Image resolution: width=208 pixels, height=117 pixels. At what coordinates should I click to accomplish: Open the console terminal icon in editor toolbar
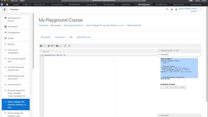tap(60, 46)
